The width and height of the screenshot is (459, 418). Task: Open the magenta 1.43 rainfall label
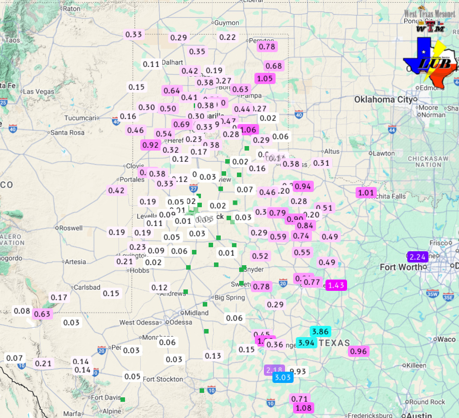[x=336, y=285]
